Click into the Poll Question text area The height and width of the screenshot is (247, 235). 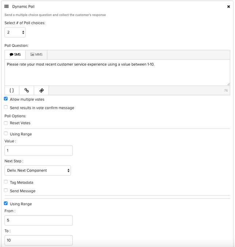tap(117, 73)
